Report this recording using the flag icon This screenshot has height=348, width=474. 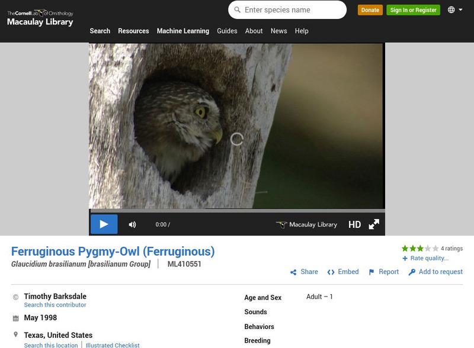pos(371,272)
